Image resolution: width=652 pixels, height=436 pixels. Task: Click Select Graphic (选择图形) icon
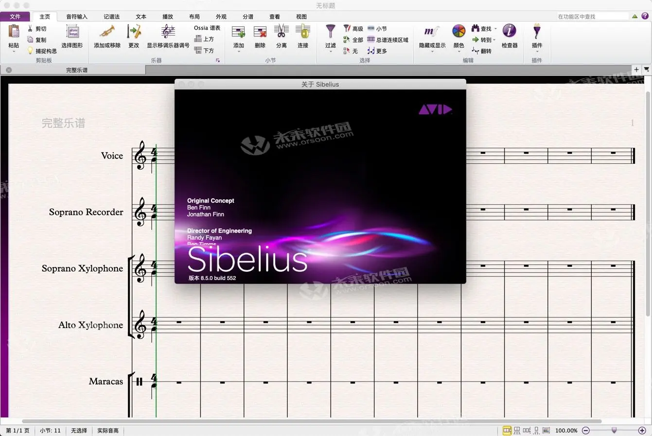pos(72,32)
